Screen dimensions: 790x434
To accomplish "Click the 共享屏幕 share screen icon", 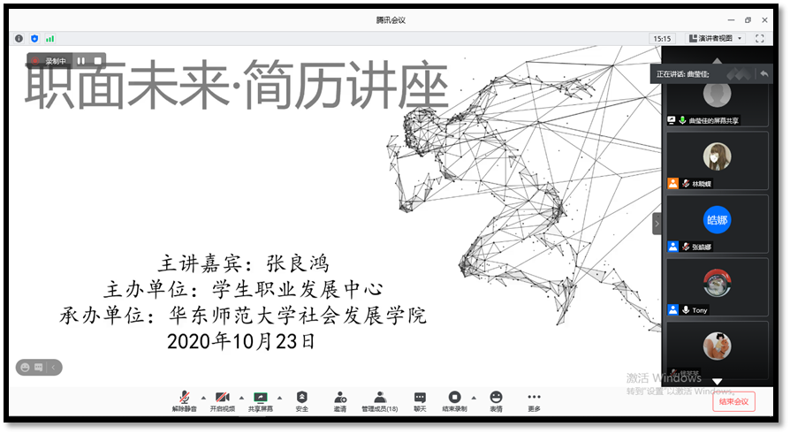I will (x=261, y=398).
